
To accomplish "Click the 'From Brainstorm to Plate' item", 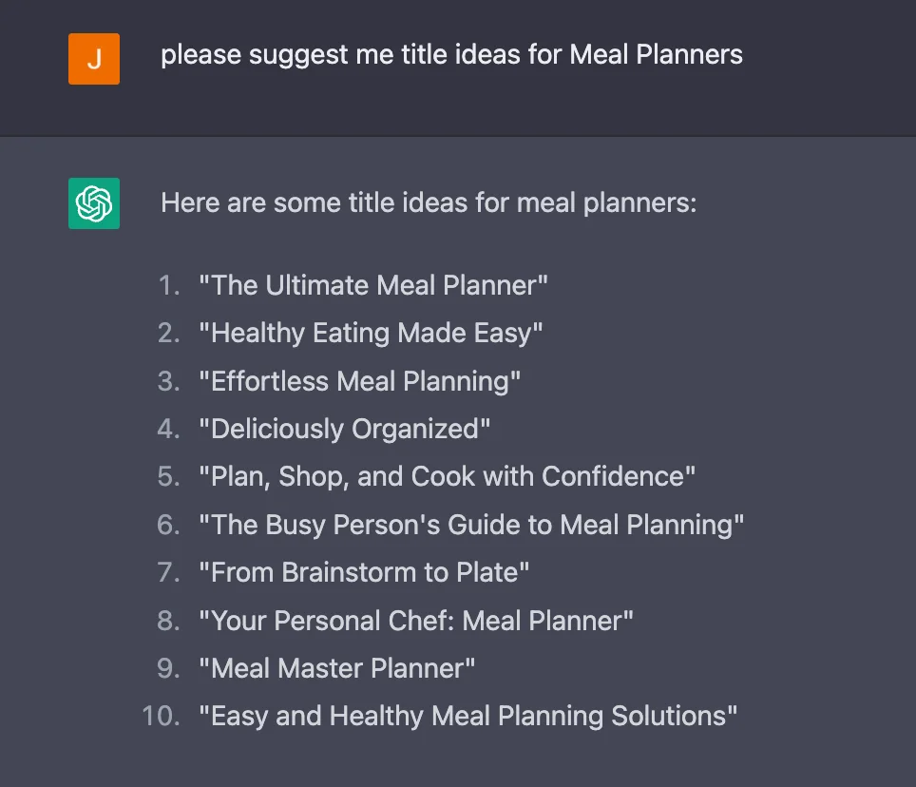I will (x=364, y=572).
